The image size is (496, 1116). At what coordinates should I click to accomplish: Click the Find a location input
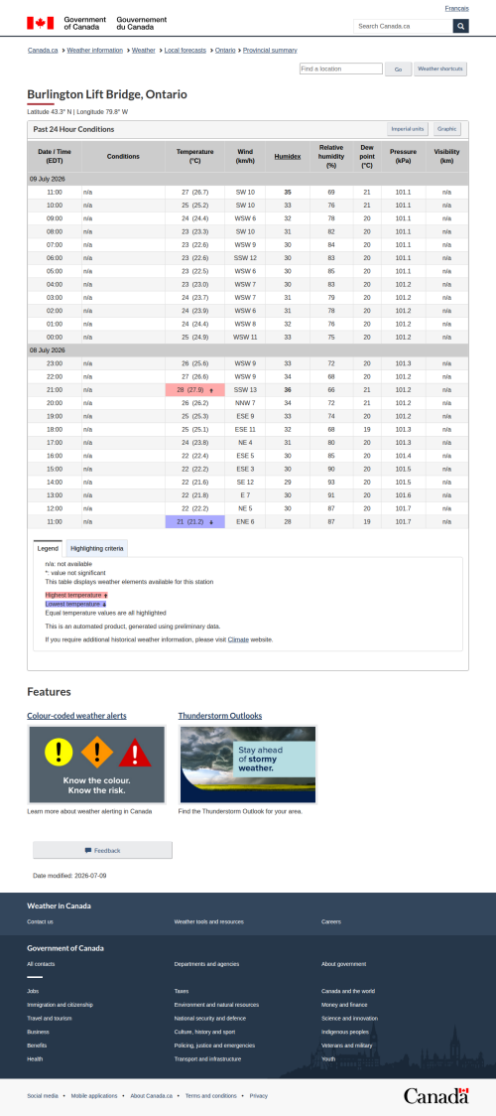tap(341, 70)
